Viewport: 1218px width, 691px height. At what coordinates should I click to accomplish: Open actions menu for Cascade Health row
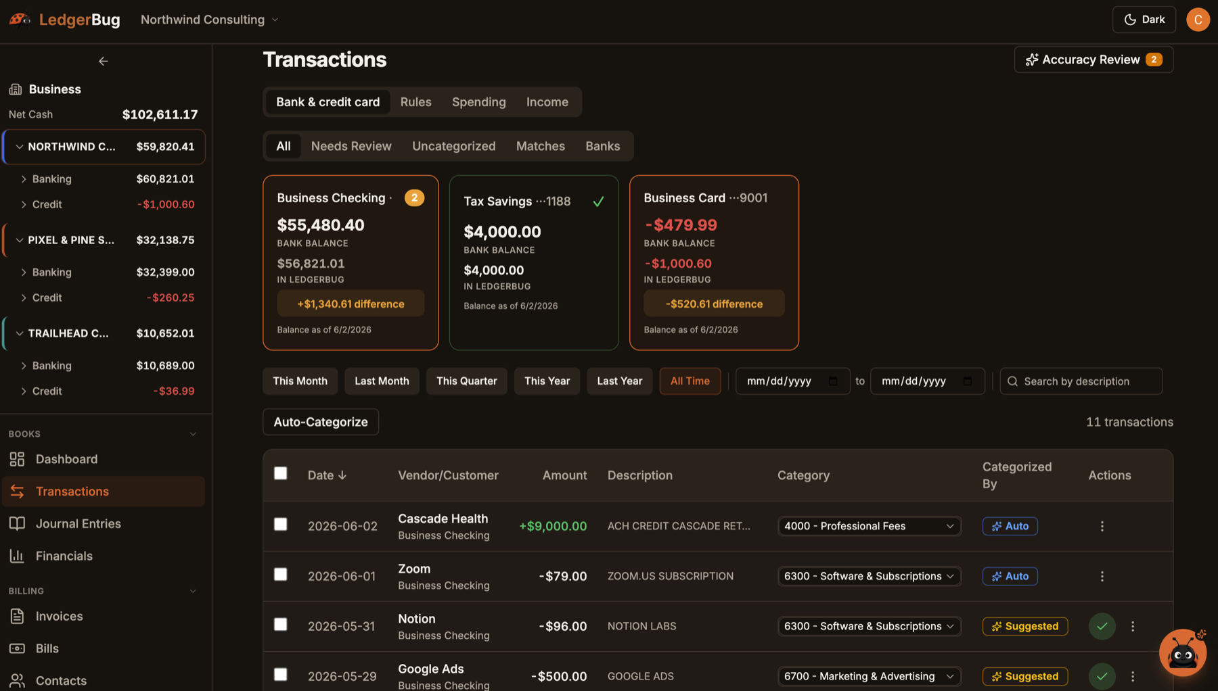click(1102, 526)
